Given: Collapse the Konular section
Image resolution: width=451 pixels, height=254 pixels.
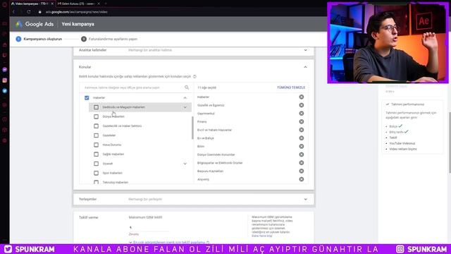Looking at the screenshot, I should click(x=305, y=67).
